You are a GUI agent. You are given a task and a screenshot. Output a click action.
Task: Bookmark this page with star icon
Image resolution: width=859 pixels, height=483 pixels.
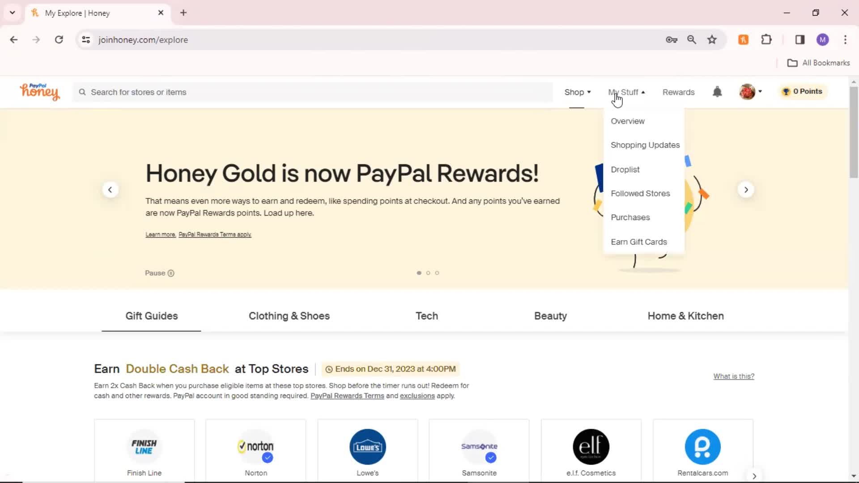712,40
